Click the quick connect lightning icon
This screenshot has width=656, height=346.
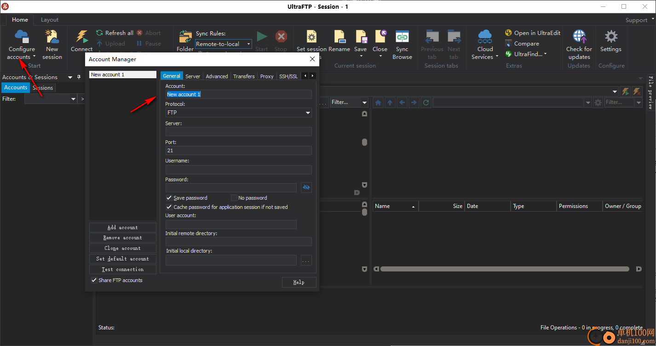pyautogui.click(x=625, y=92)
